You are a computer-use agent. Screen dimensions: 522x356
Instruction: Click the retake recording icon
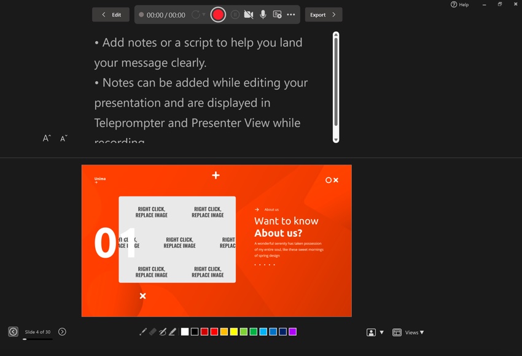pos(196,15)
